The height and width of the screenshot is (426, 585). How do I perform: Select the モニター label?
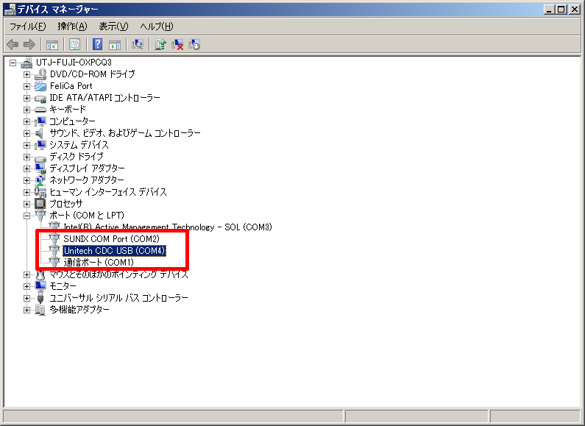pyautogui.click(x=63, y=286)
